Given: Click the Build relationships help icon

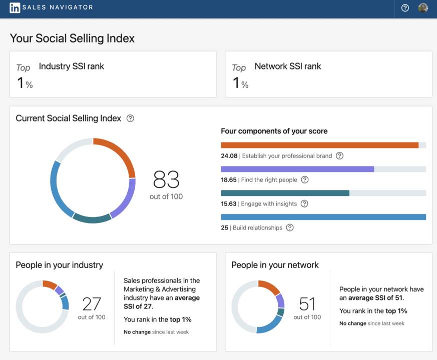Looking at the screenshot, I should (x=289, y=227).
